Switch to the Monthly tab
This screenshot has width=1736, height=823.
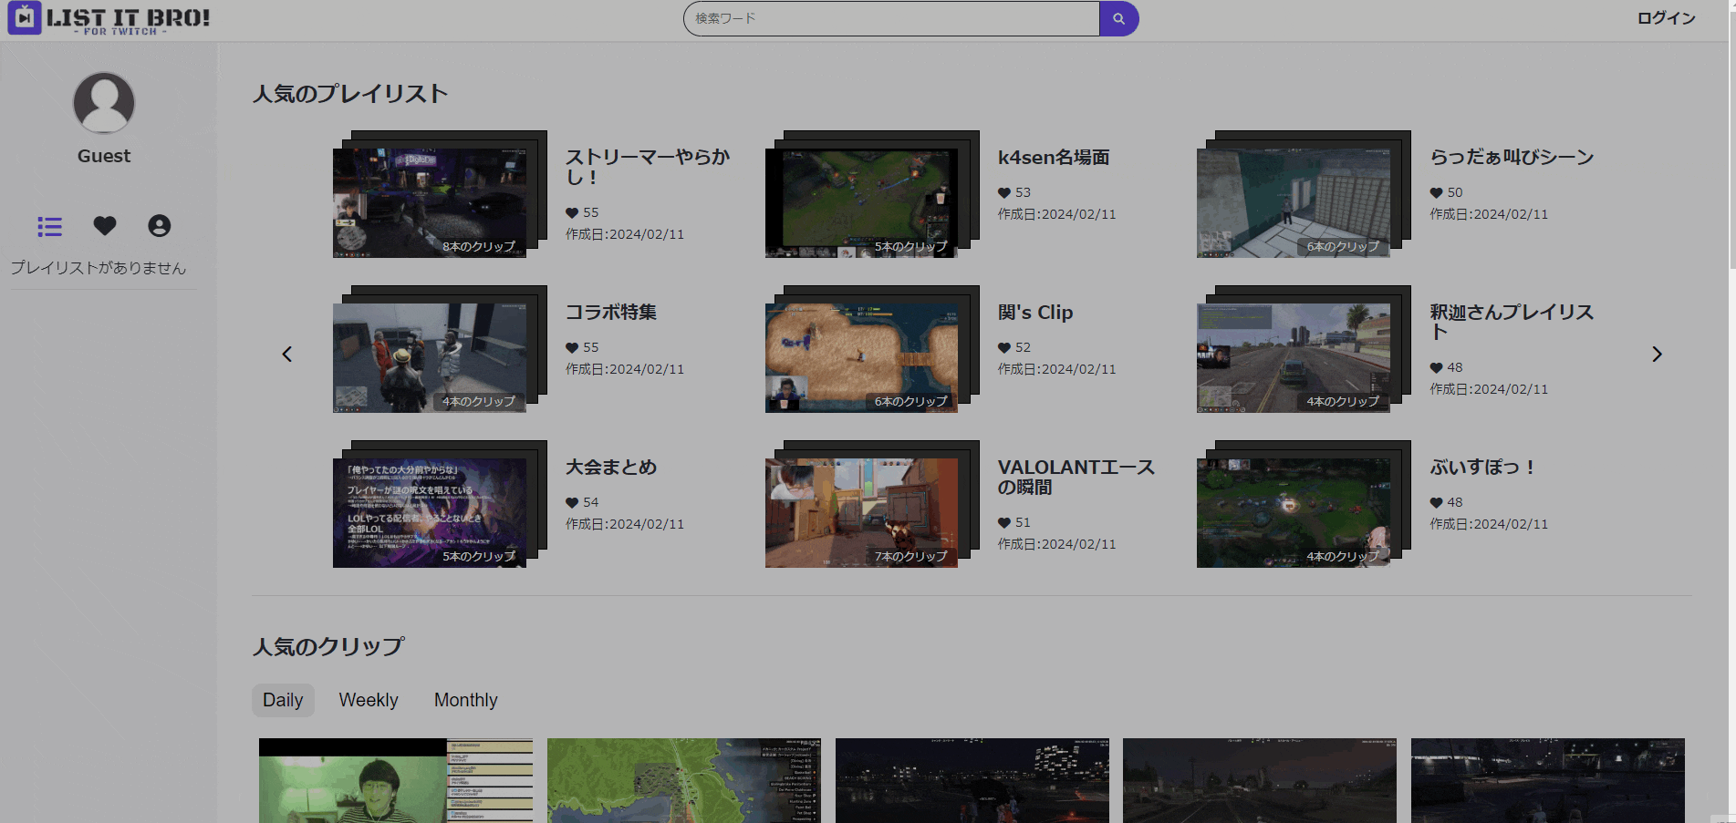(x=465, y=700)
